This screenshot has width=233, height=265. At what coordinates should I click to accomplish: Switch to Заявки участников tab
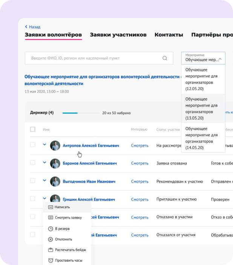click(x=118, y=35)
